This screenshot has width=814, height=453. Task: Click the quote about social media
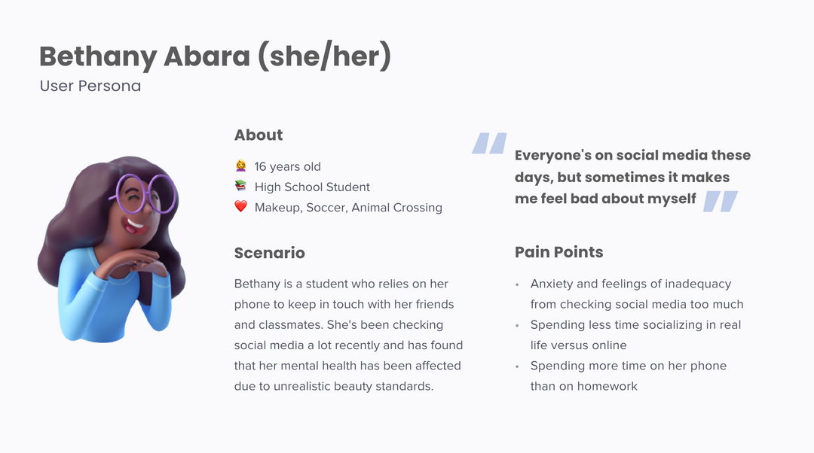click(x=632, y=177)
